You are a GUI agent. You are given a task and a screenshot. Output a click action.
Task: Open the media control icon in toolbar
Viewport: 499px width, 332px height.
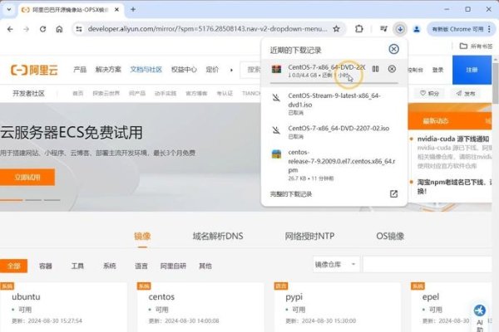click(x=383, y=29)
